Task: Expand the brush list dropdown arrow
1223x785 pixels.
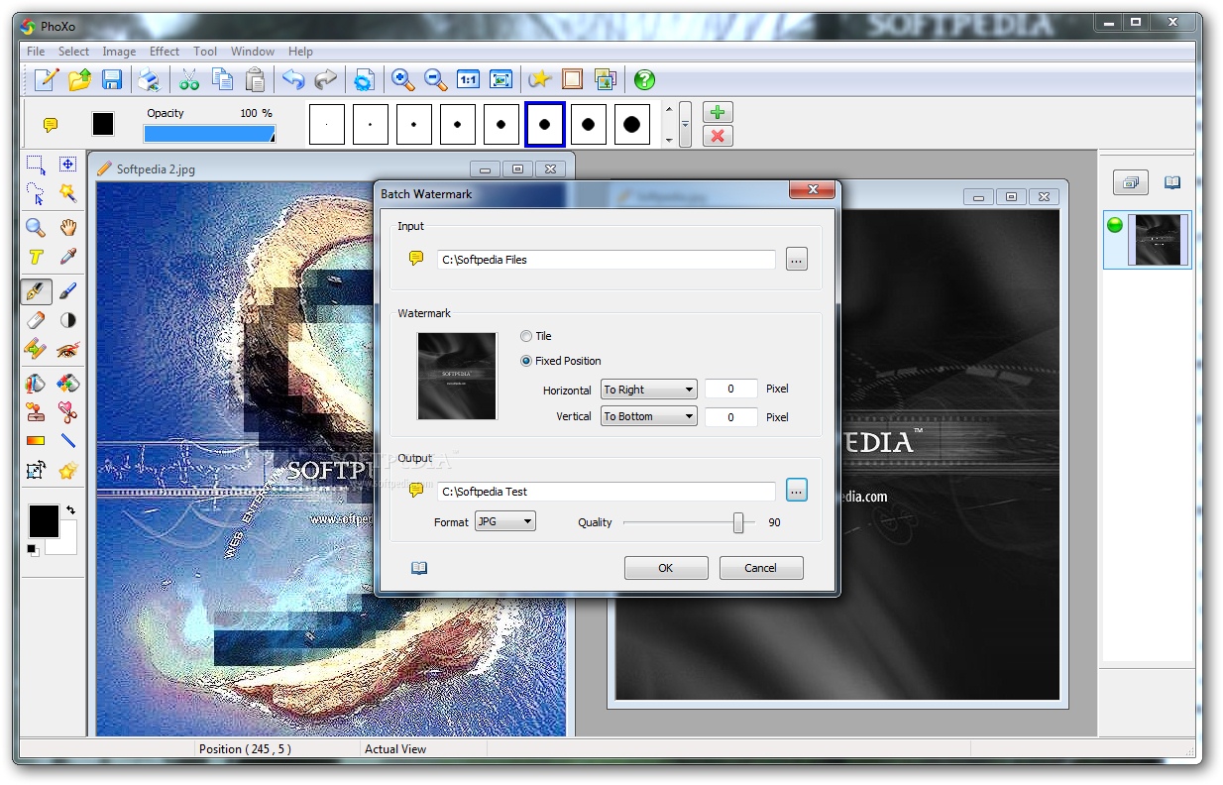Action: pyautogui.click(x=685, y=125)
